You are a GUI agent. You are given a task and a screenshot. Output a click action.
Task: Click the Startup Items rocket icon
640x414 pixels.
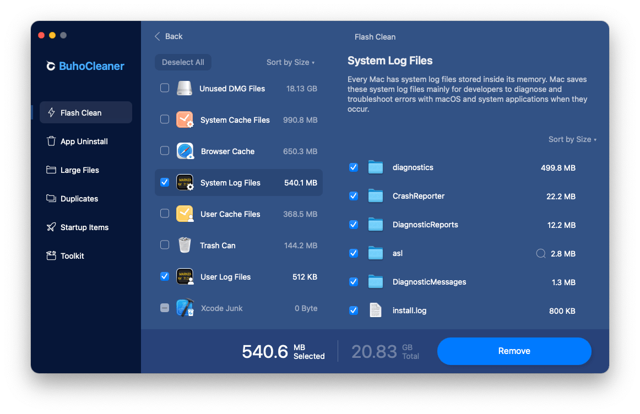pos(51,227)
